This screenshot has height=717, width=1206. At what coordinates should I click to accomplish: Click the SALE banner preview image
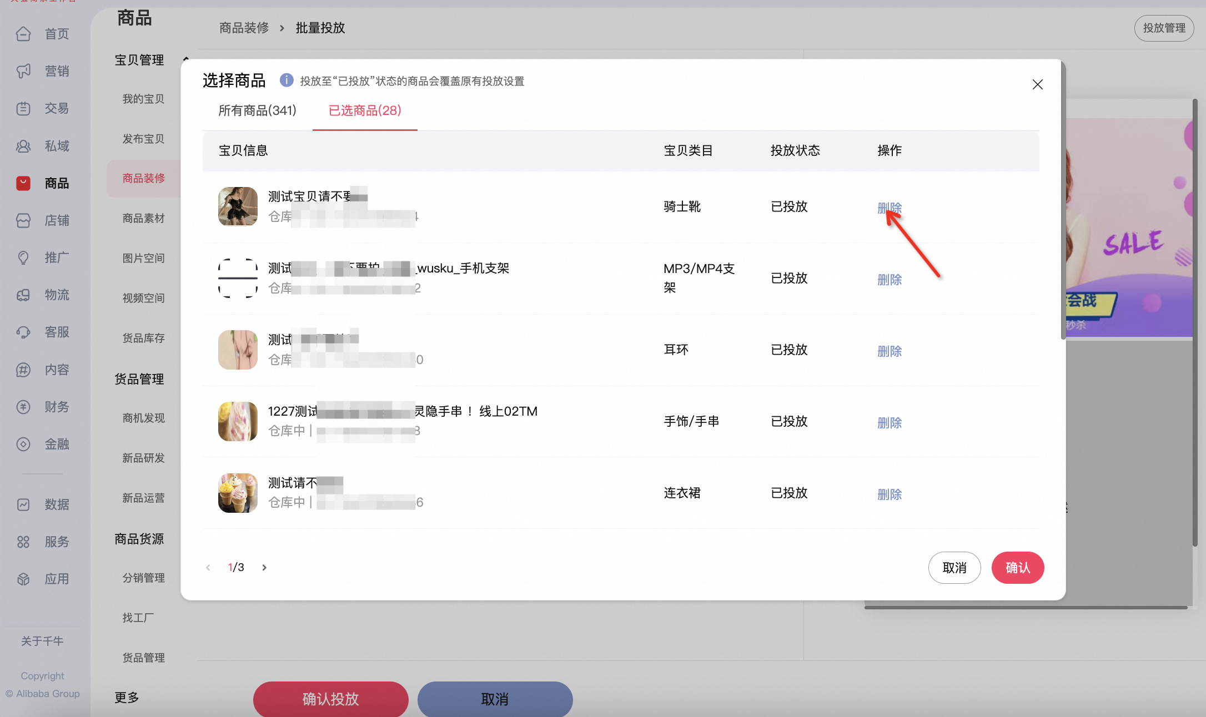pos(1128,228)
